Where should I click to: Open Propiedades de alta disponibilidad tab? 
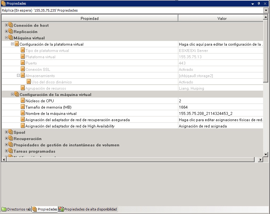(88, 209)
